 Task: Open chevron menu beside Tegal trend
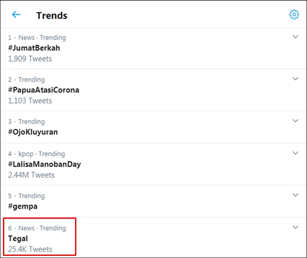pos(295,227)
